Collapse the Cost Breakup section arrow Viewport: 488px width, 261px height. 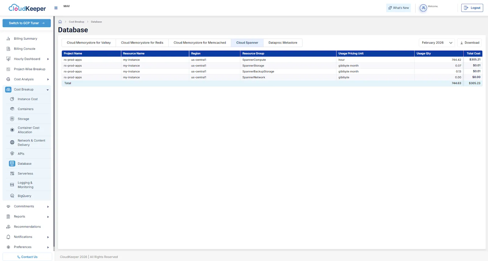point(48,90)
